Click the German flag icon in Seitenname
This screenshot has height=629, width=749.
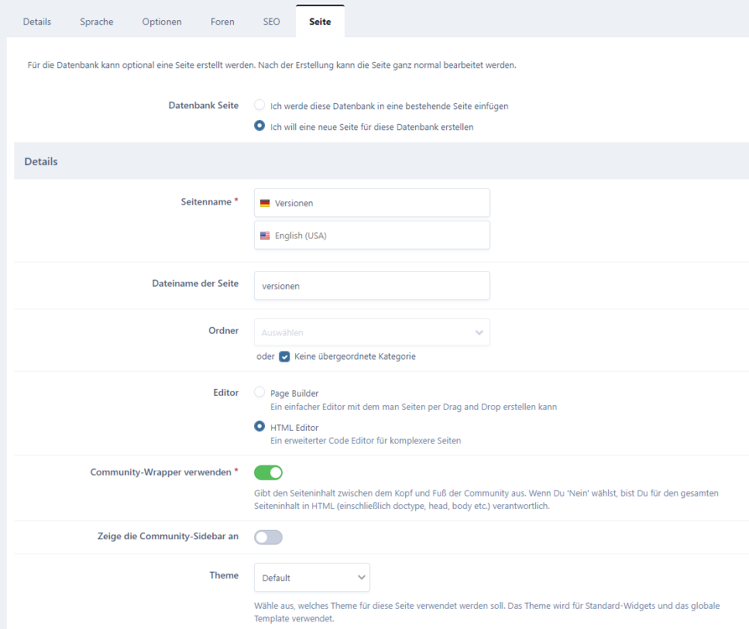coord(265,203)
